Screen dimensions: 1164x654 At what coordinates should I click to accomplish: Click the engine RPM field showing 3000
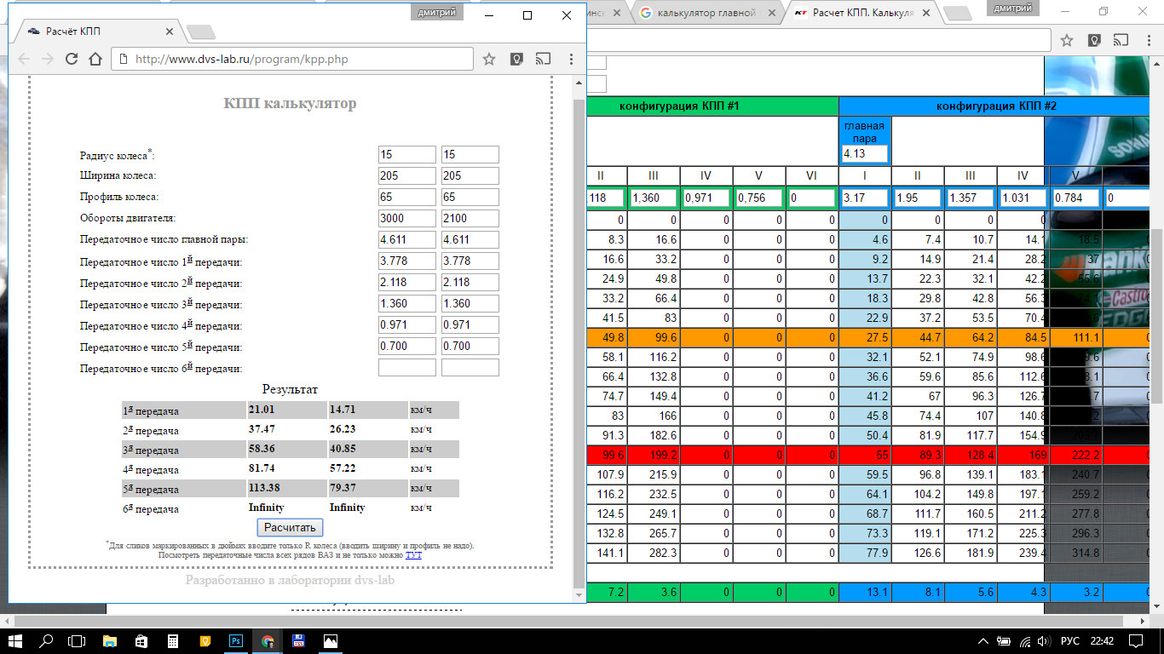click(x=406, y=218)
